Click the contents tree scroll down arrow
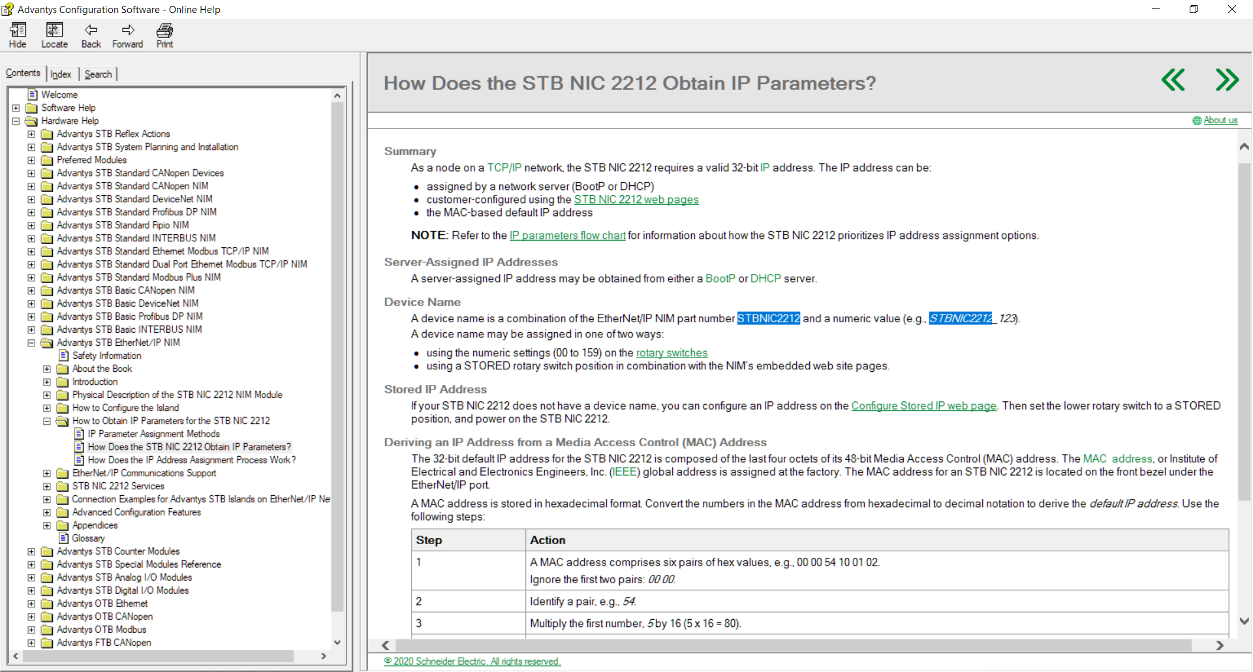The width and height of the screenshot is (1253, 672). (337, 642)
